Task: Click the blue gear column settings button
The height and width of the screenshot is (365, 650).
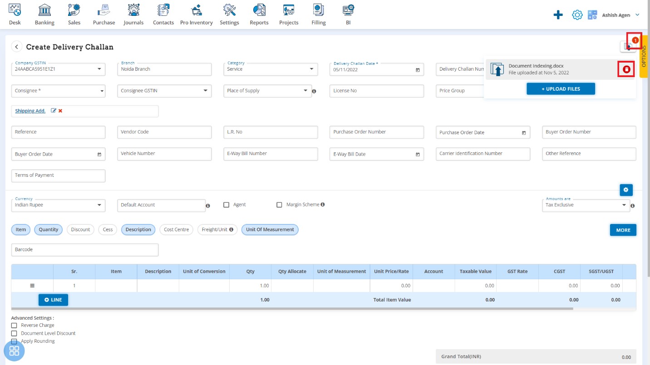Action: 626,190
